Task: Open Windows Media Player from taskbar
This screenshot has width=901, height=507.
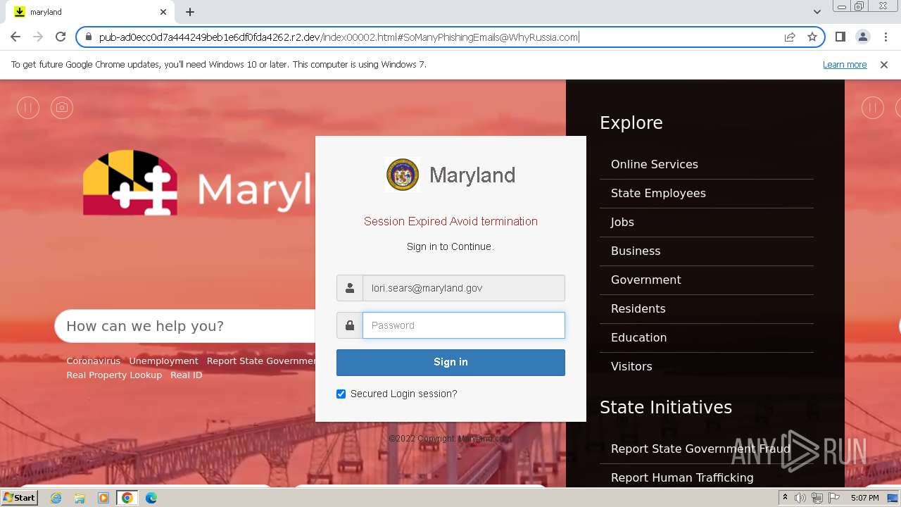Action: click(x=103, y=498)
